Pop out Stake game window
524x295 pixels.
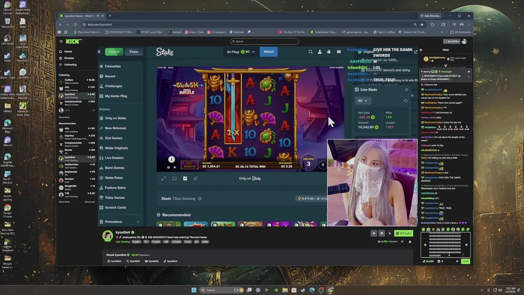click(196, 178)
